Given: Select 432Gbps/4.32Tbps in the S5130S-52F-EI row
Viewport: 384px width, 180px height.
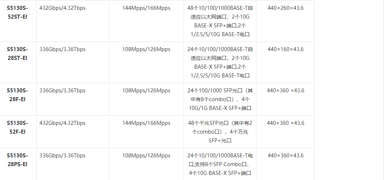Looking at the screenshot, I should [62, 123].
